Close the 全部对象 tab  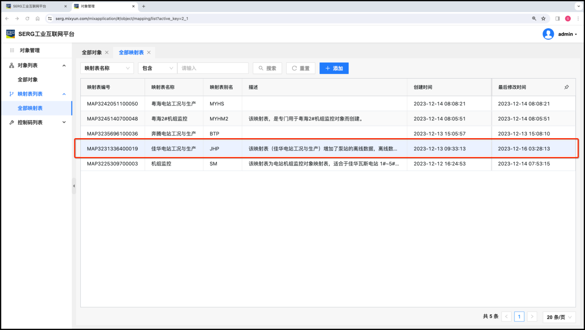coord(107,53)
